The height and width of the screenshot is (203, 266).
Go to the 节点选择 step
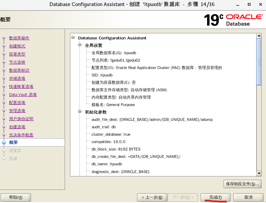pos(17,62)
